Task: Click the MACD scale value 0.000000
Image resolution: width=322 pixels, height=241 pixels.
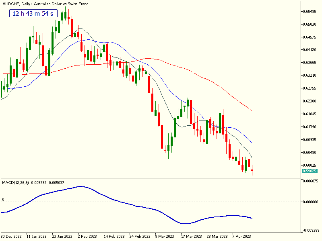Action: 310,202
